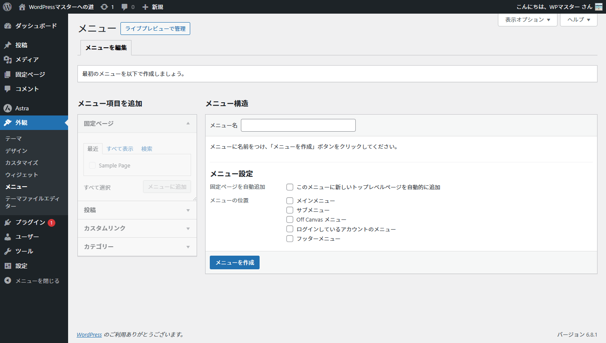Screen dimensions: 606x343
Task: Click the ダッシュボード dashboard icon in sidebar
Action: pyautogui.click(x=8, y=26)
